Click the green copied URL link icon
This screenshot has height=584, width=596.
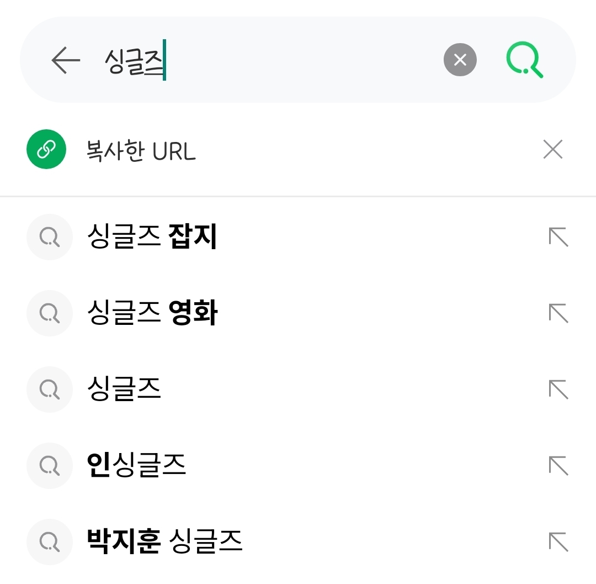tap(46, 149)
